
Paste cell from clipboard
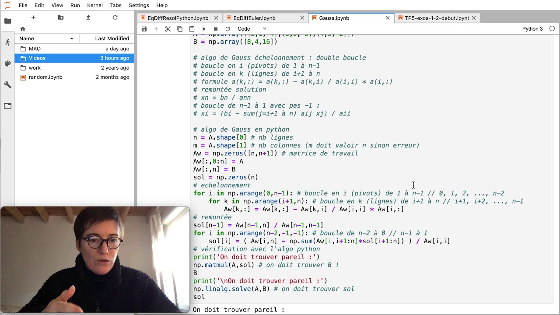(x=192, y=29)
